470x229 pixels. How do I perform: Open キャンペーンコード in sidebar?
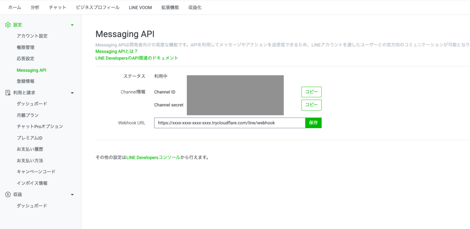36,172
